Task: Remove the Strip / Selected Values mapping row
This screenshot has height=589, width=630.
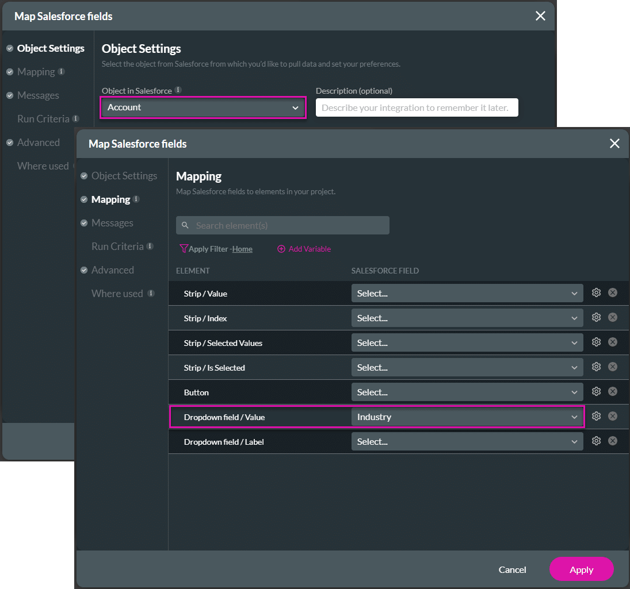Action: click(613, 342)
